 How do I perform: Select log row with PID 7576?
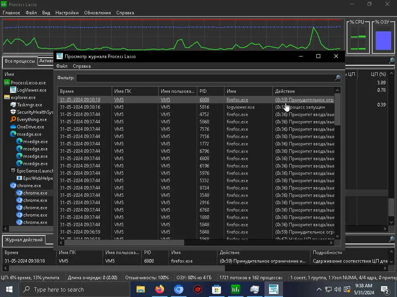pos(196,129)
